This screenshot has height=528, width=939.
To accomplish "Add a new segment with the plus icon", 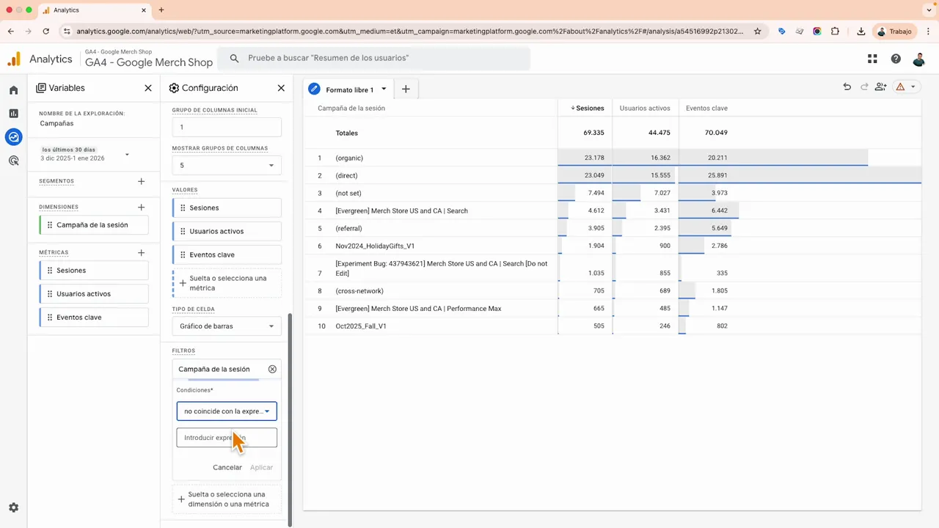I will click(x=142, y=181).
